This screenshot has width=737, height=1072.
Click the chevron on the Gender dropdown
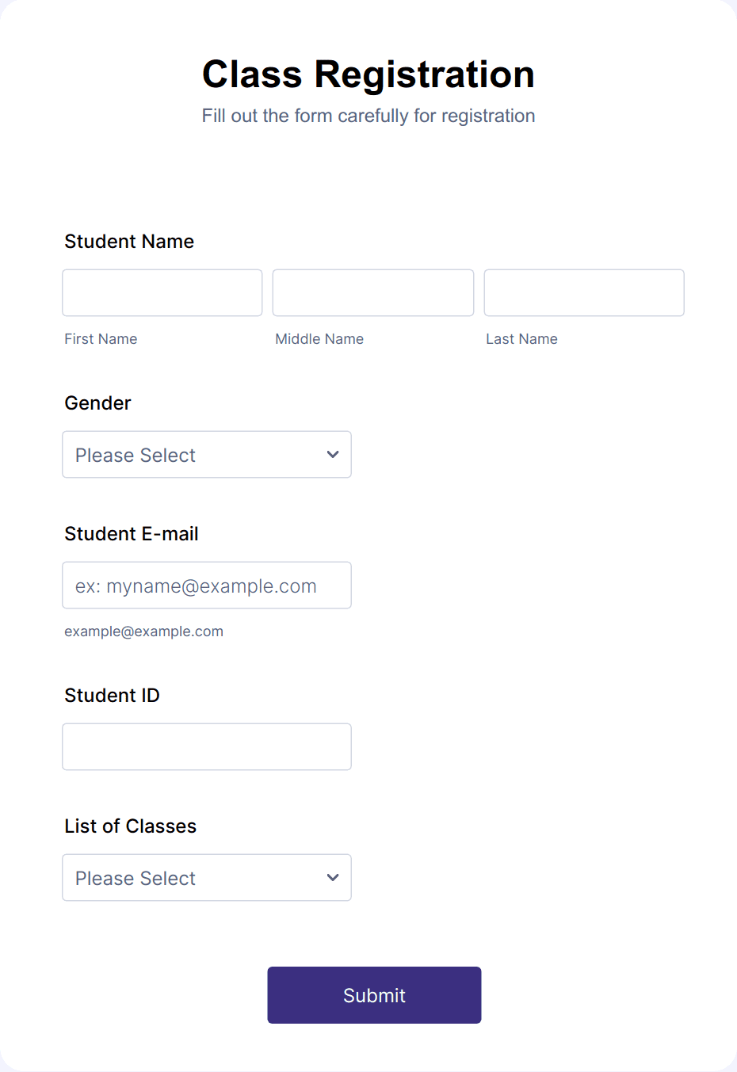332,454
